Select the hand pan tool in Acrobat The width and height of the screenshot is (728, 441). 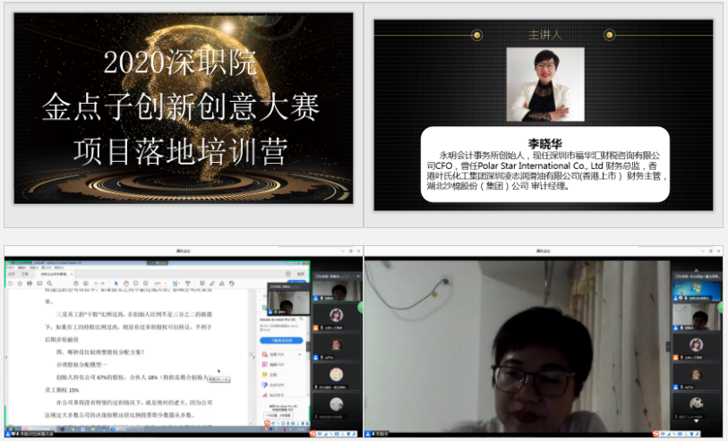pos(126,284)
